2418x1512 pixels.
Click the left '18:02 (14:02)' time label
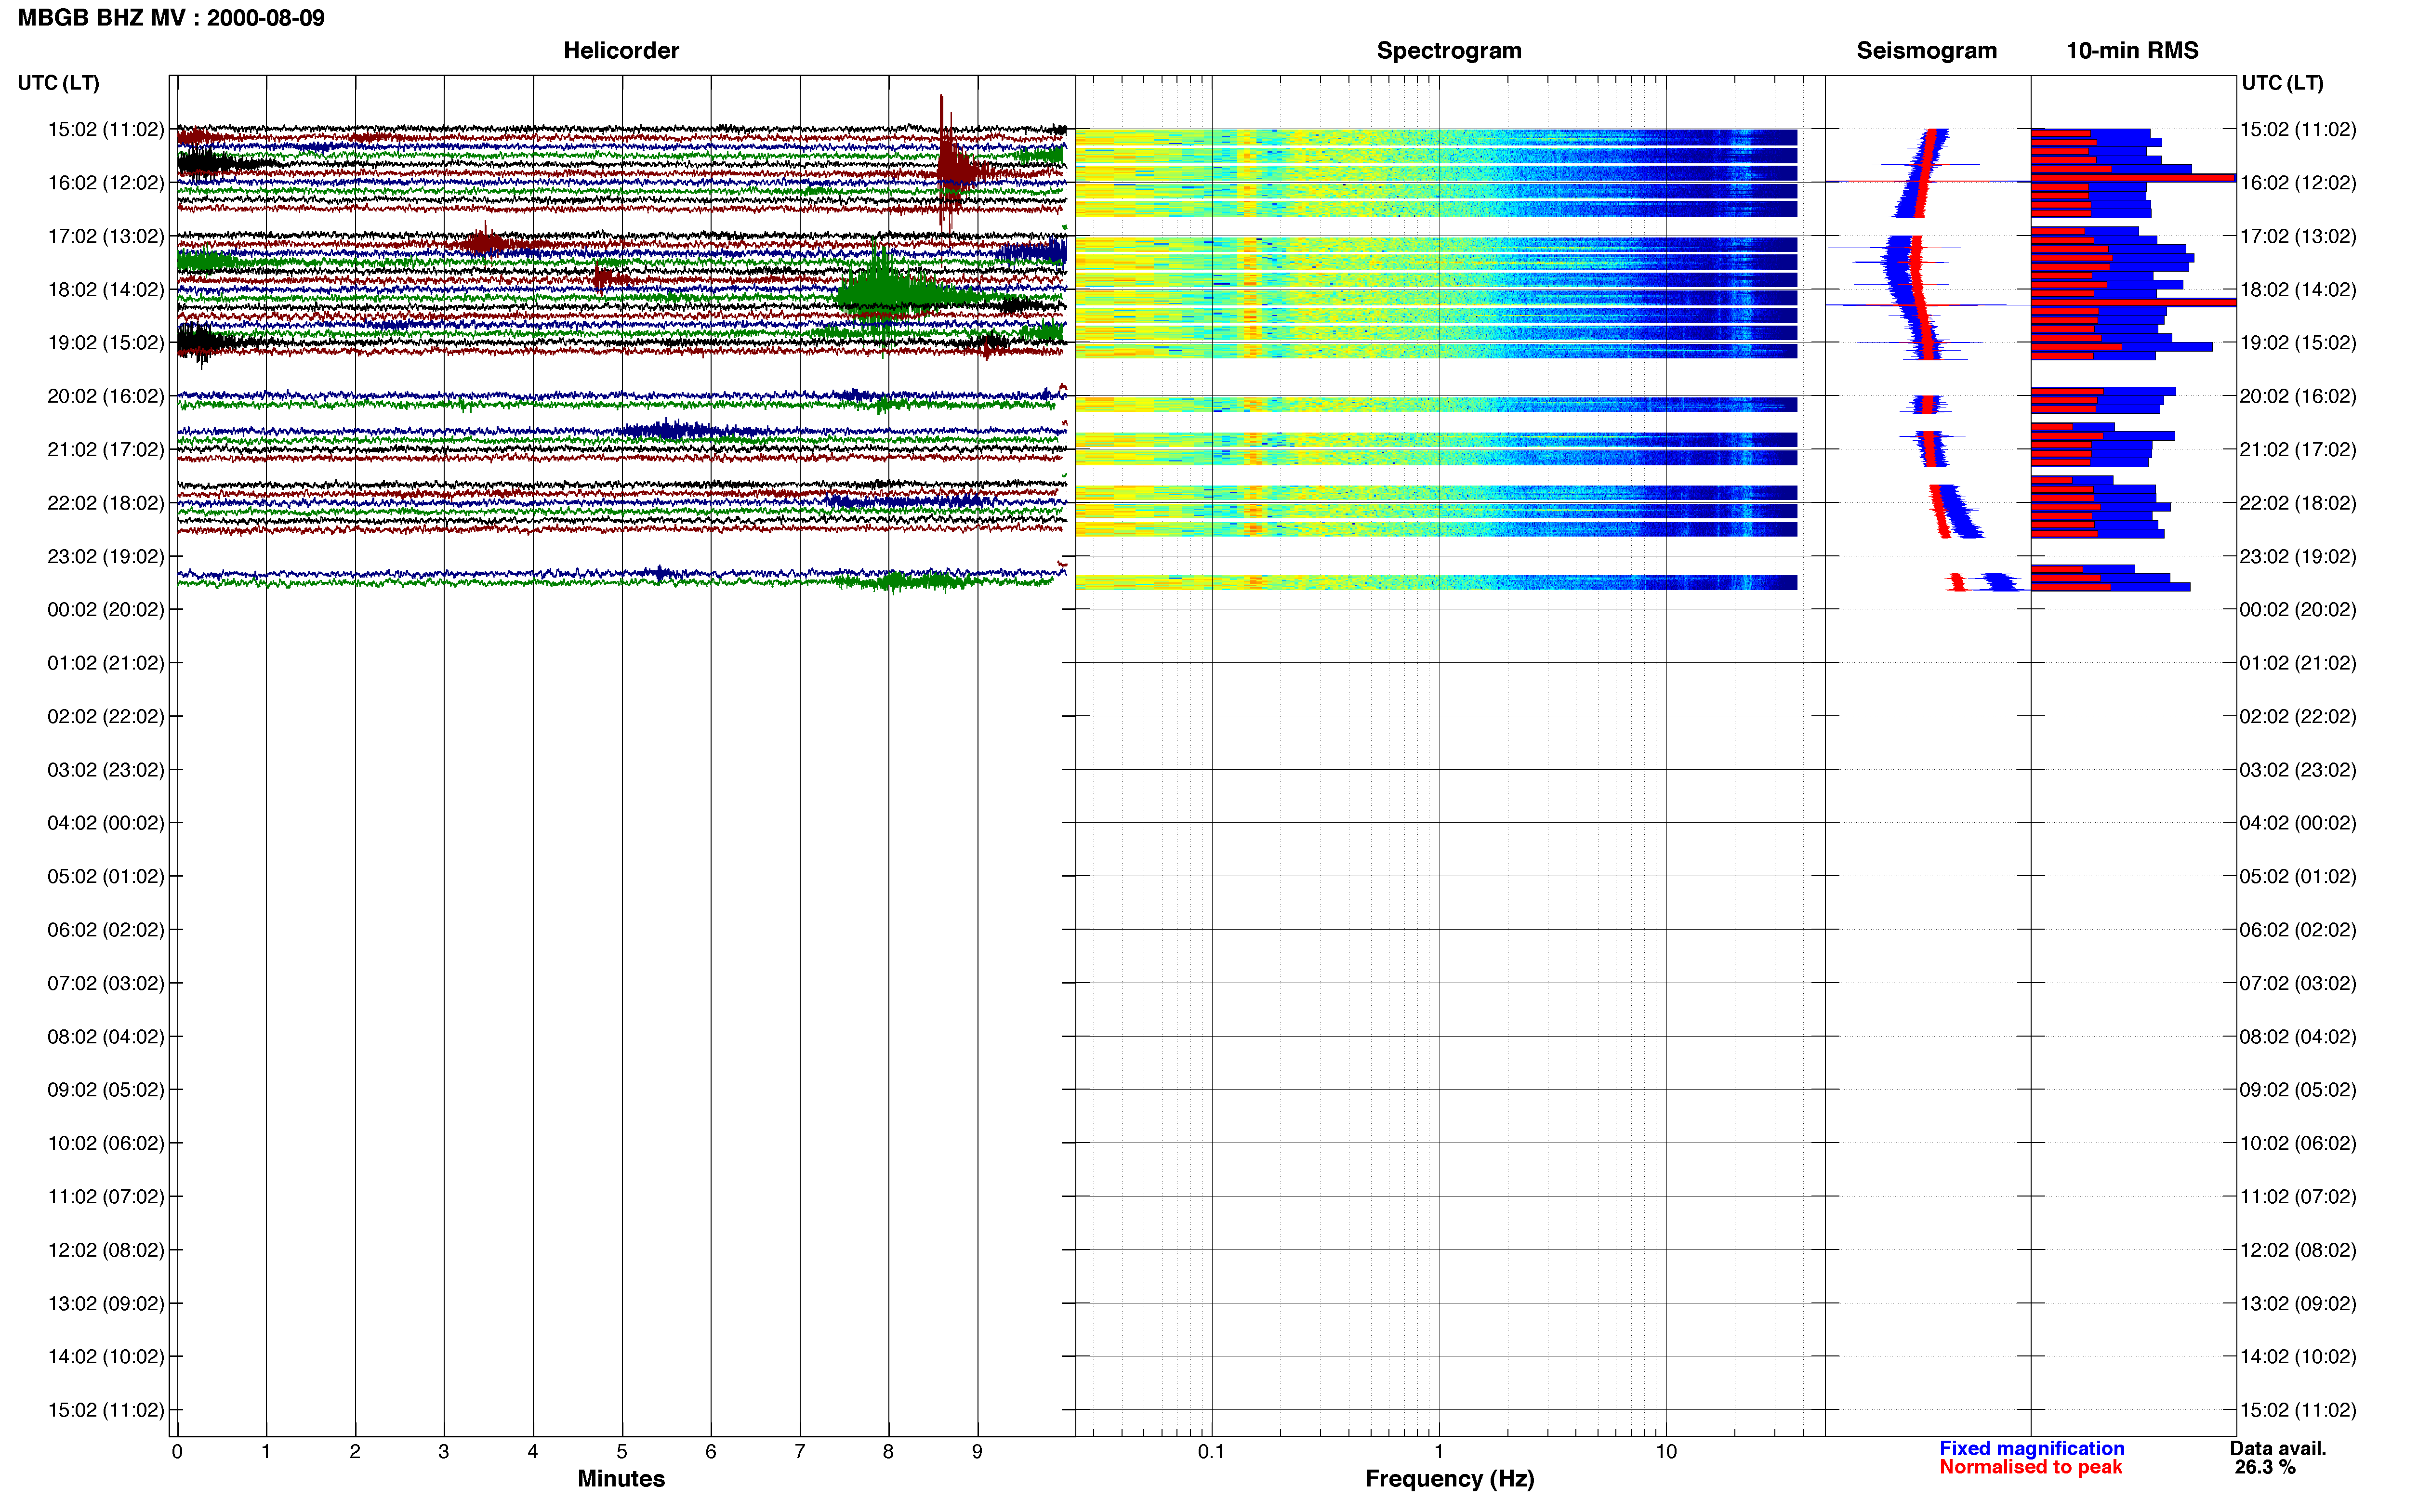pyautogui.click(x=106, y=289)
